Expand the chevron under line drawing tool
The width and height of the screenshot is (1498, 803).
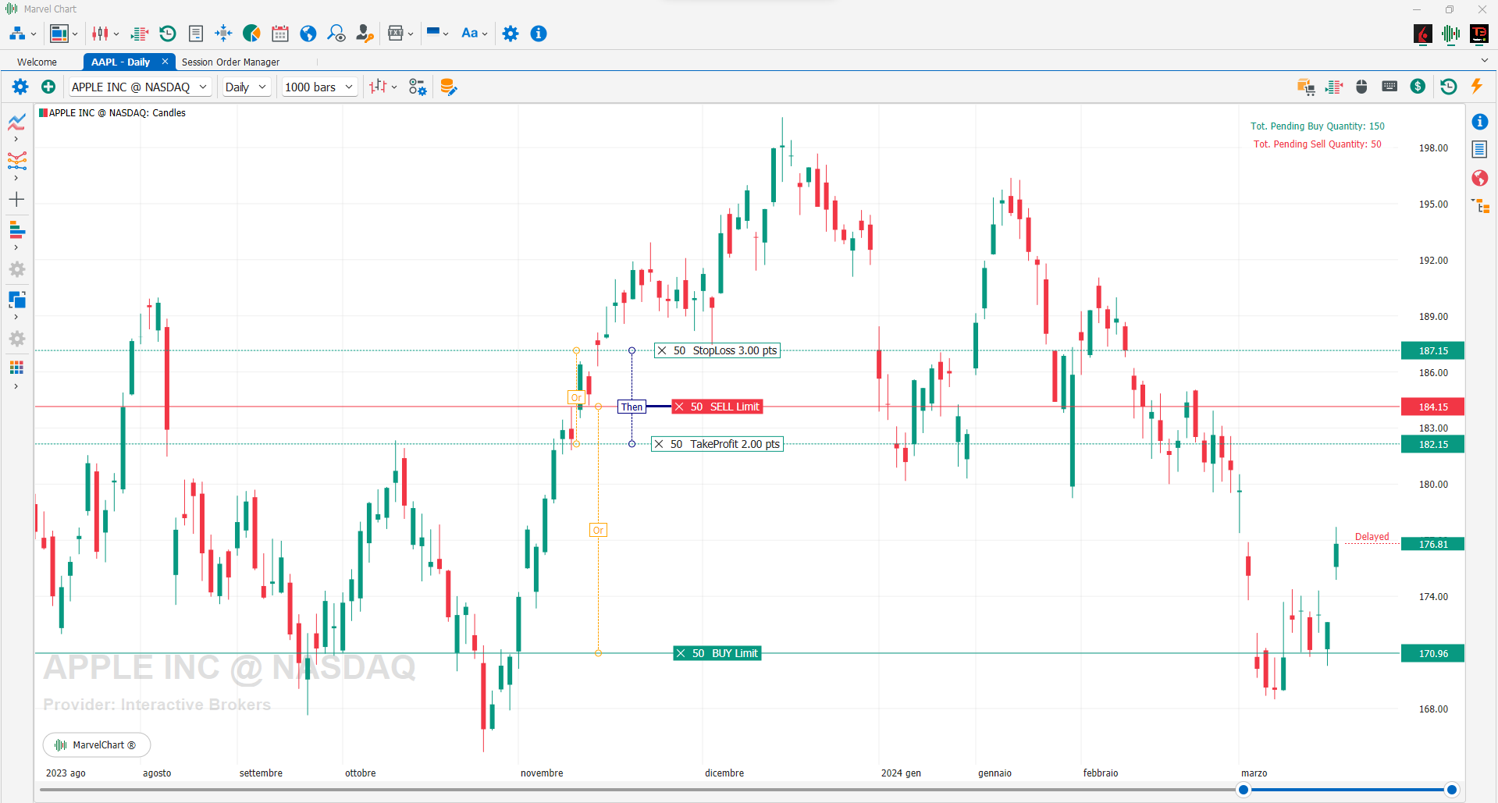pos(16,139)
